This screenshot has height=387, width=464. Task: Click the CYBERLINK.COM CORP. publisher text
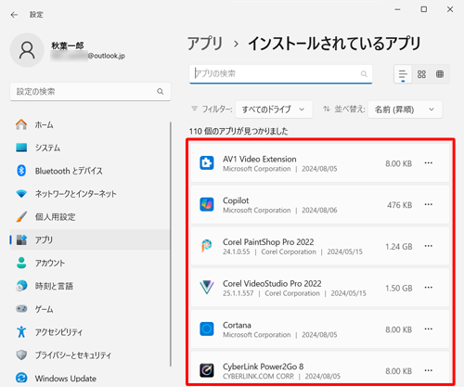pos(258,376)
